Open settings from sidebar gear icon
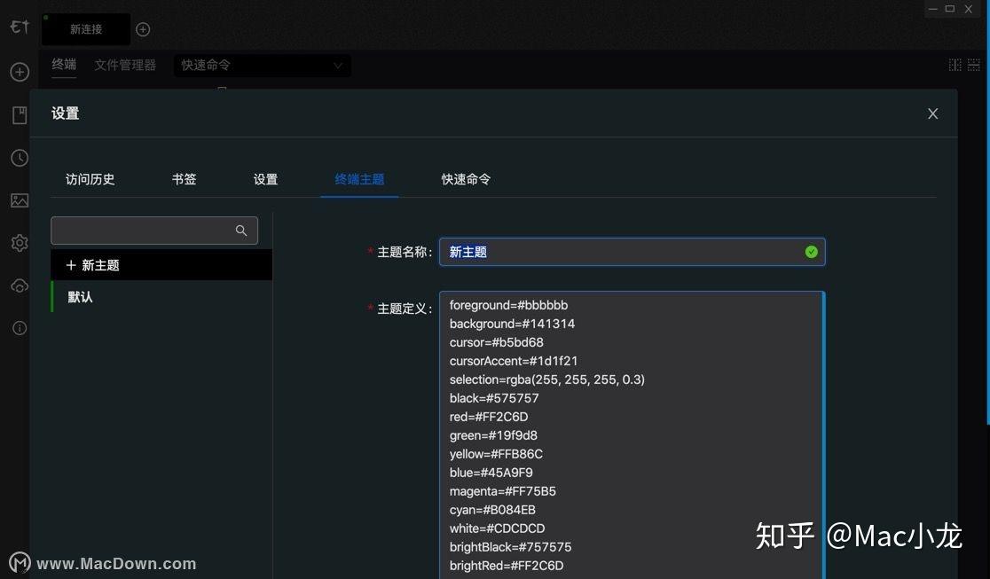This screenshot has height=579, width=990. click(x=20, y=243)
